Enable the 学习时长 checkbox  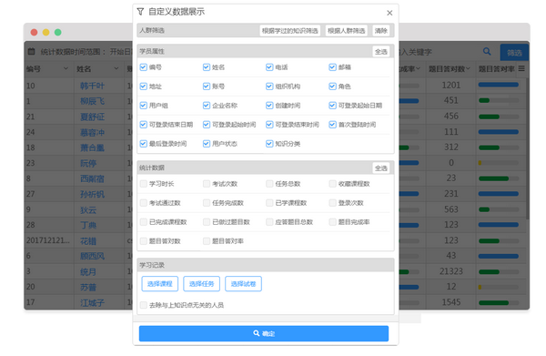[144, 184]
